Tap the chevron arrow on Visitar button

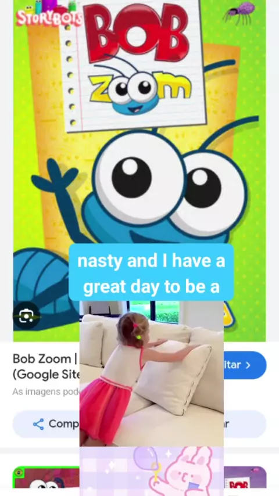248,365
